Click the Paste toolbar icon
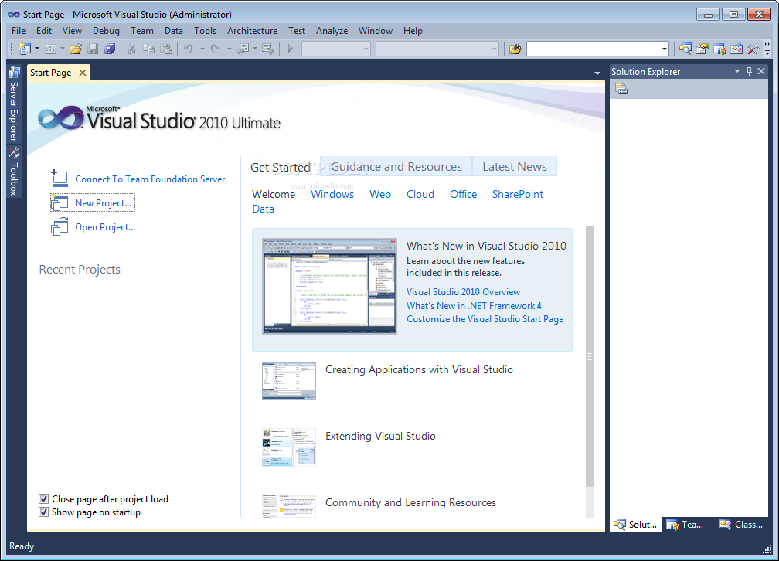The width and height of the screenshot is (779, 561). coord(166,49)
